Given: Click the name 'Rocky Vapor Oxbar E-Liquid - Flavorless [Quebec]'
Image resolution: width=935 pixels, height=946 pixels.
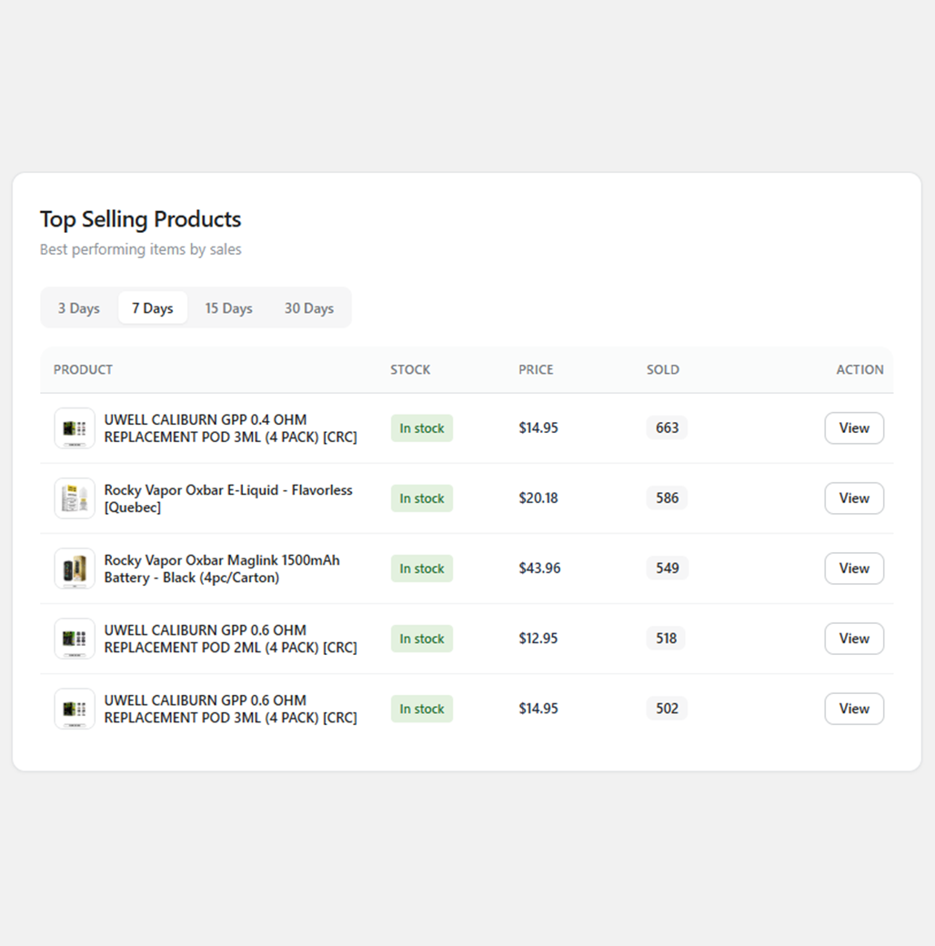Looking at the screenshot, I should pyautogui.click(x=228, y=498).
